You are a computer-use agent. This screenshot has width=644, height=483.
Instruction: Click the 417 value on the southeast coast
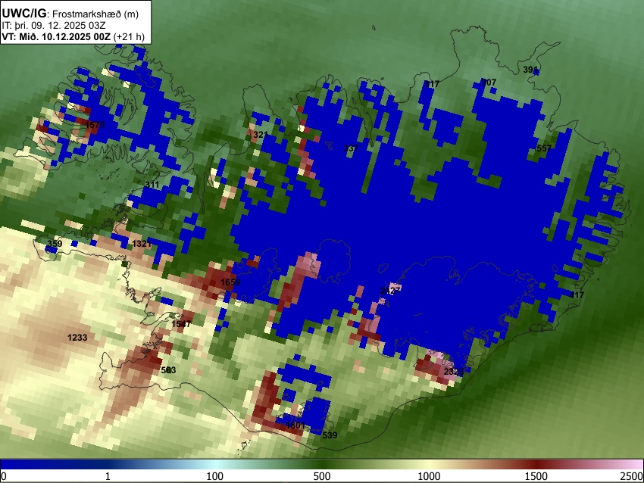[577, 295]
